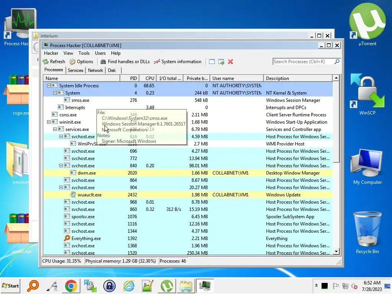Click the Notepad++ taskbar icon
Screen dimensions: 392x294
click(x=147, y=286)
